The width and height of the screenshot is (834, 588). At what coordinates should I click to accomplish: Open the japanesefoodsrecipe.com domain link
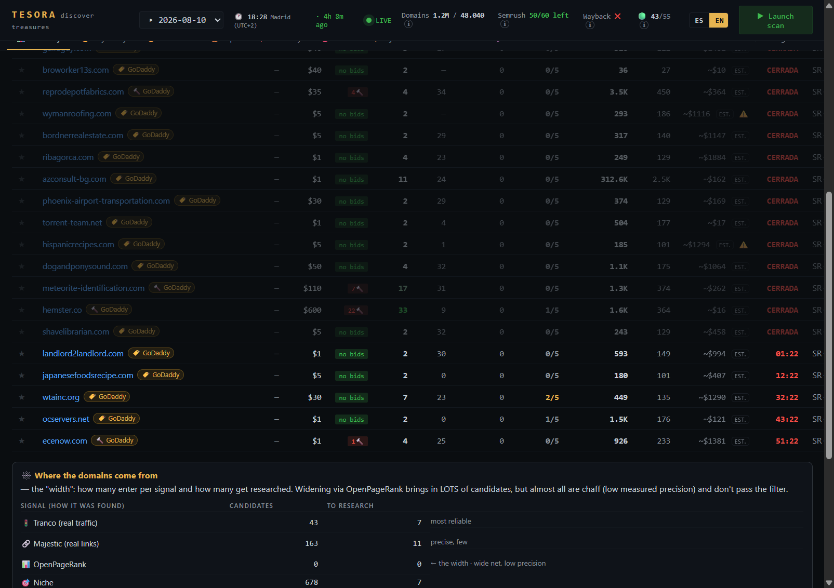click(88, 375)
